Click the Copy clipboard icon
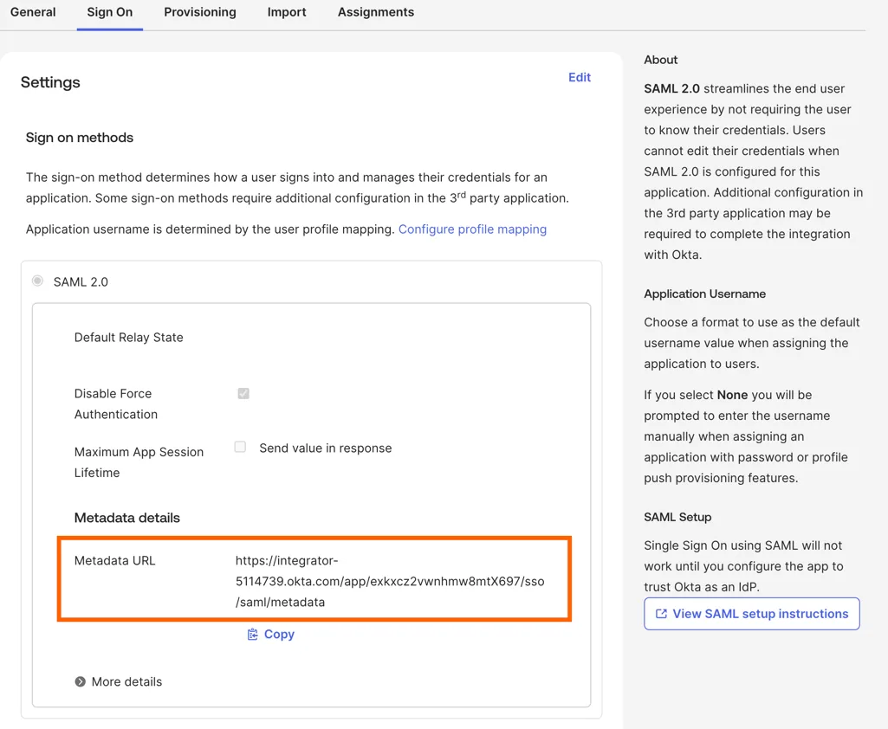The width and height of the screenshot is (888, 729). click(x=253, y=635)
